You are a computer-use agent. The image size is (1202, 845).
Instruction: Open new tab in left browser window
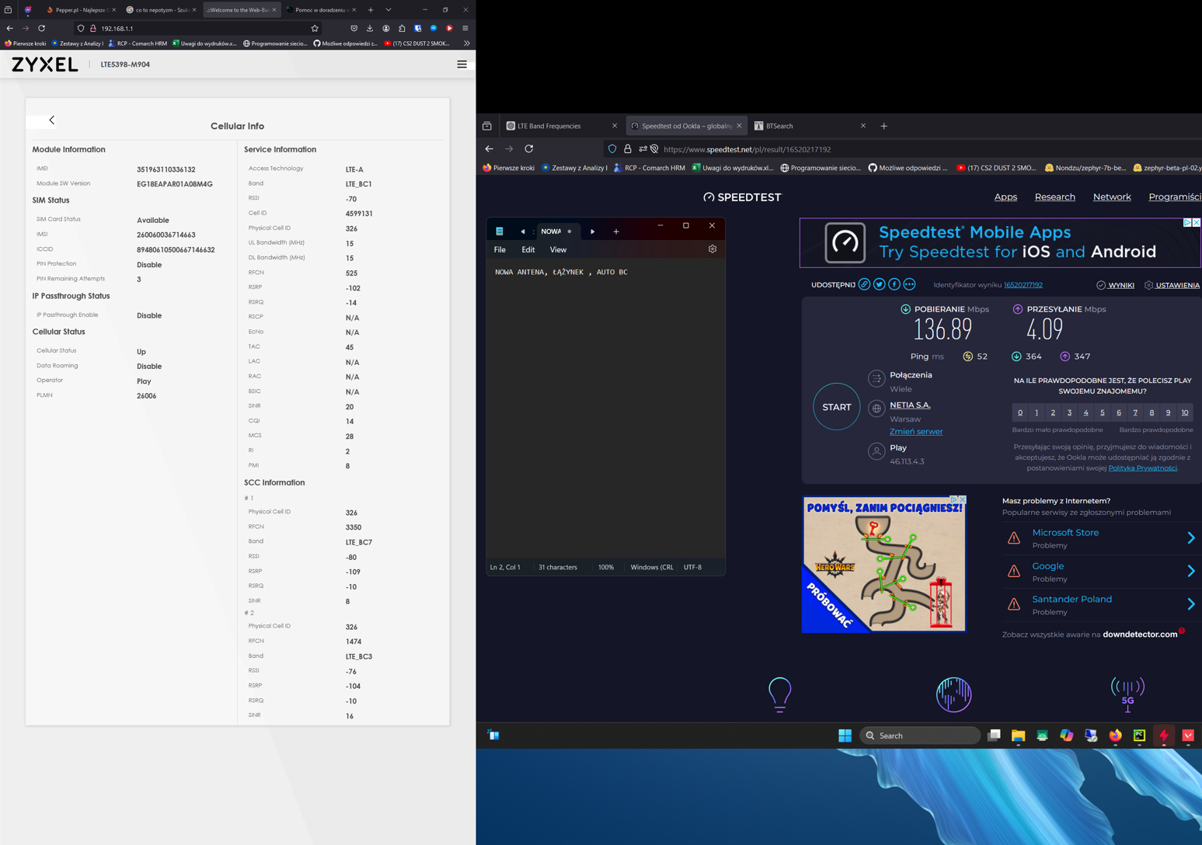pos(371,10)
